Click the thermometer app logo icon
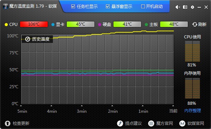This screenshot has width=211, height=129. click(x=6, y=6)
